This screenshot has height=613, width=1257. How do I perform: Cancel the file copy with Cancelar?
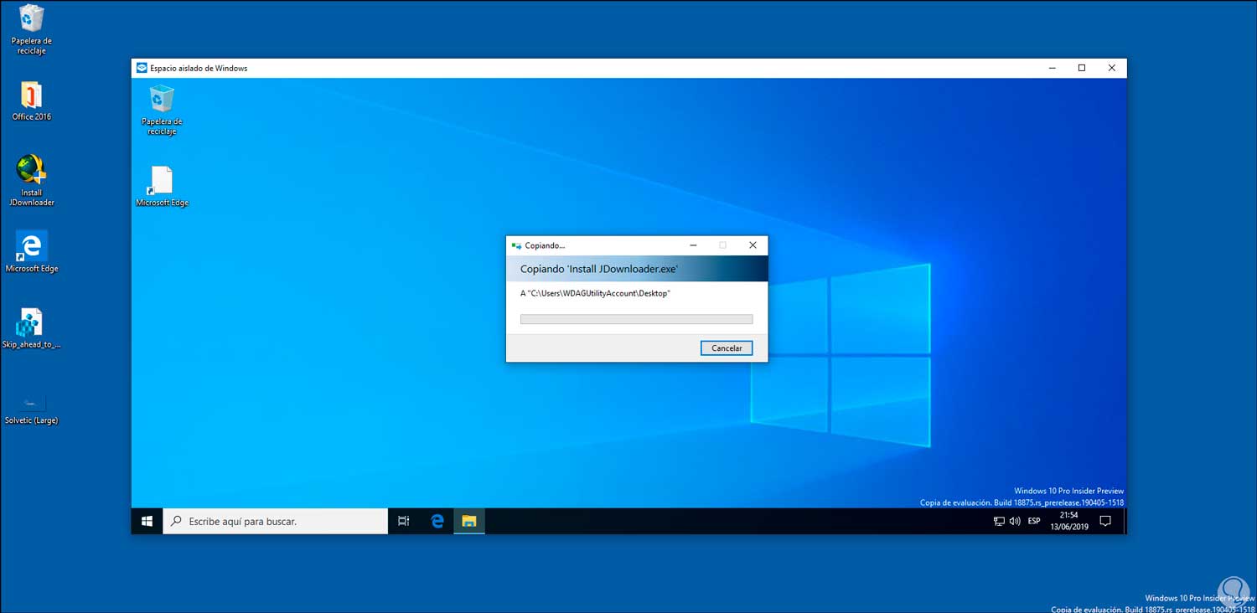727,348
